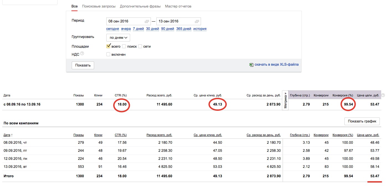
Task: Open the 'по дням' grouping dropdown
Action: (118, 38)
